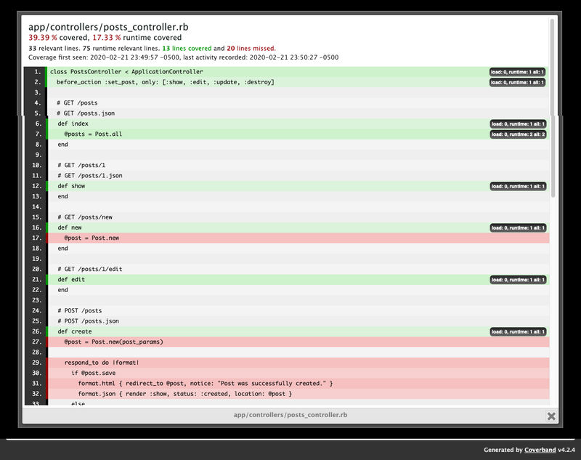Click the dialog footer title posts_controller.rb
Image resolution: width=581 pixels, height=460 pixels.
290,415
